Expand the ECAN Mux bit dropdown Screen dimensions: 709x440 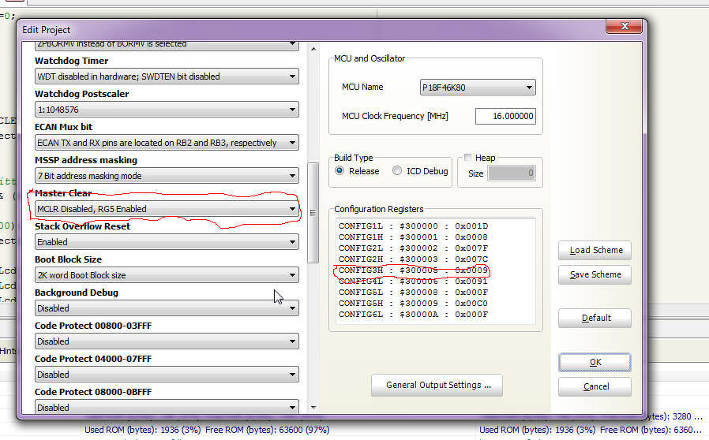click(167, 143)
